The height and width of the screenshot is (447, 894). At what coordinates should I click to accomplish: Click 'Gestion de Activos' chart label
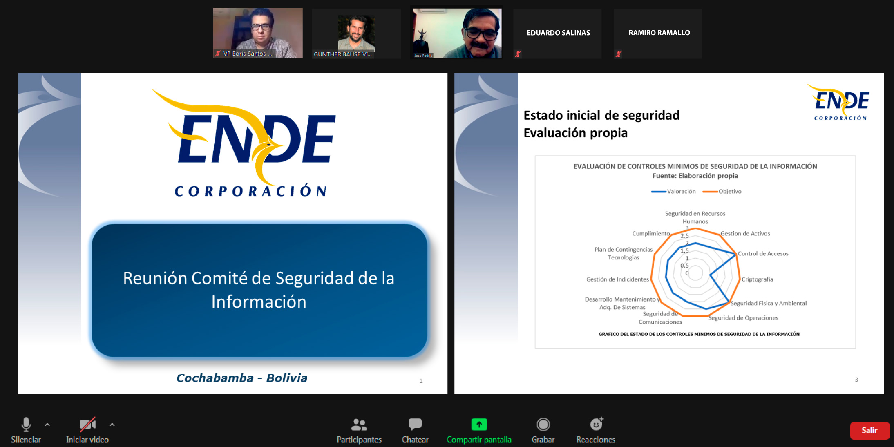pos(745,233)
